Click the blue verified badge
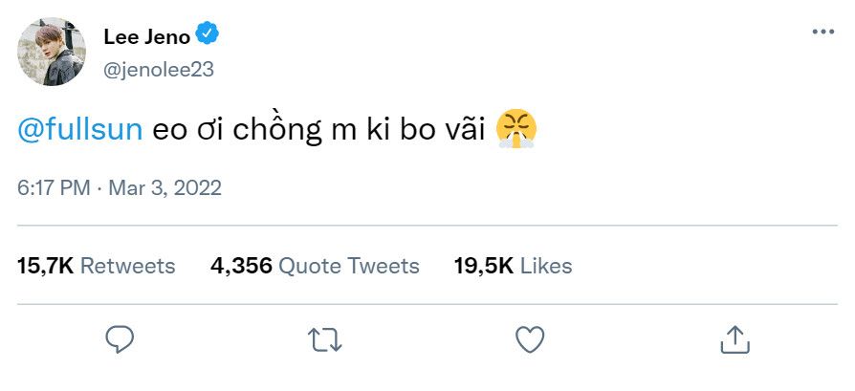The image size is (855, 391). click(x=208, y=33)
